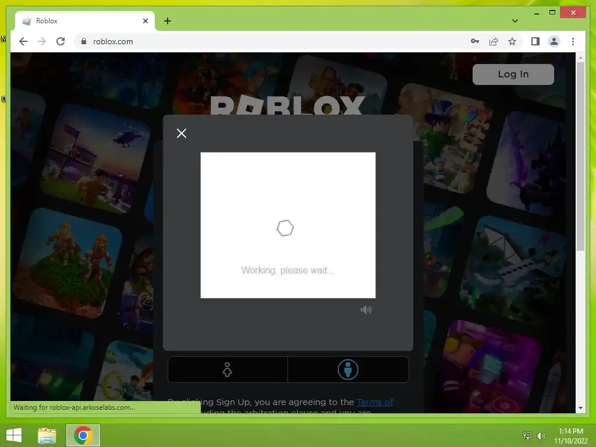Image resolution: width=596 pixels, height=447 pixels.
Task: Open the Terms of Use link
Action: pyautogui.click(x=375, y=402)
